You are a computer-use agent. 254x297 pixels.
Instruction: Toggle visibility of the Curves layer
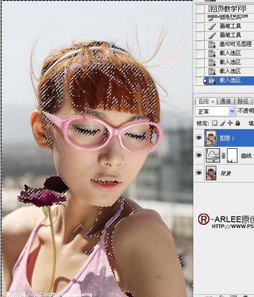(199, 156)
